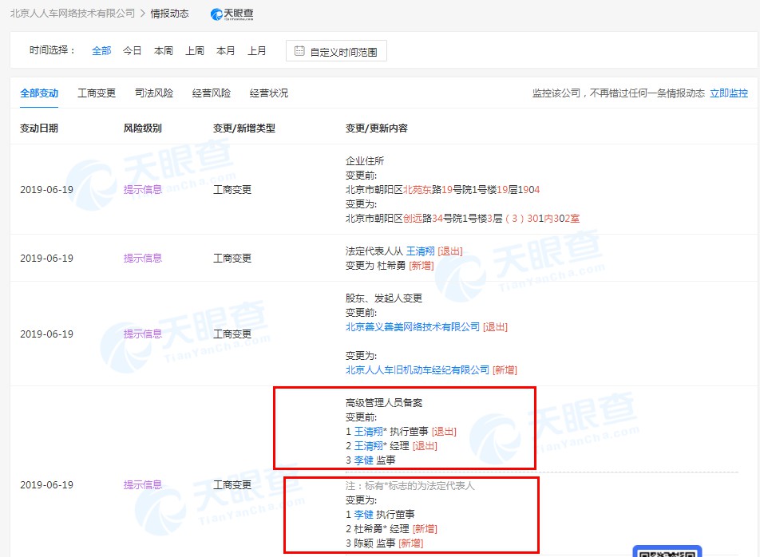Click the 风险级别 column header
This screenshot has width=760, height=557.
pyautogui.click(x=142, y=128)
